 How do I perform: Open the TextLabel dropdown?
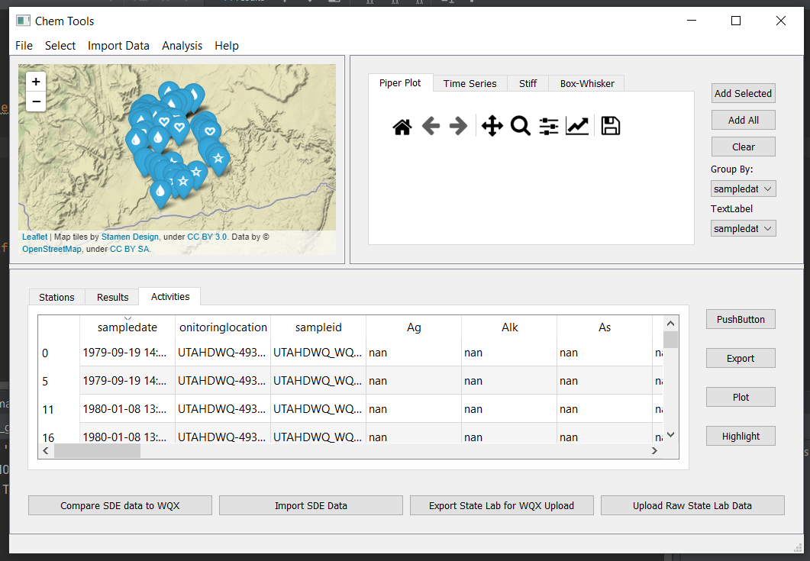[x=743, y=227]
